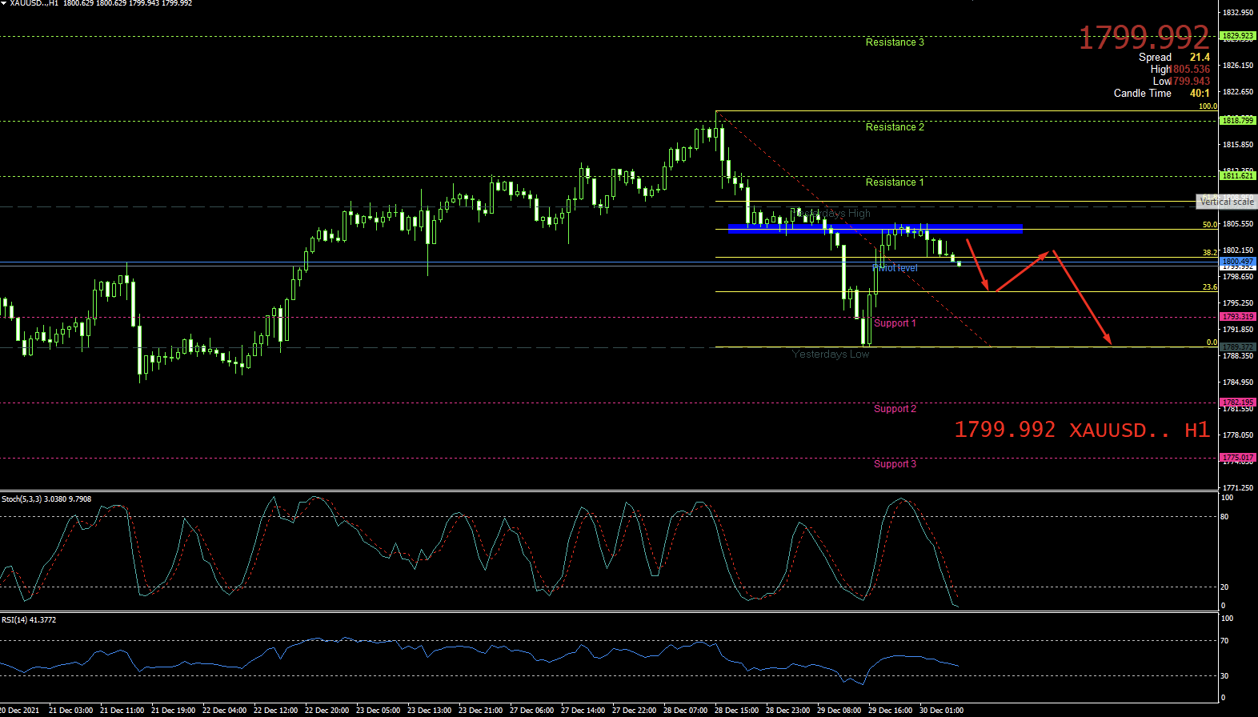Click the Pivot level label
The height and width of the screenshot is (717, 1258).
(895, 268)
